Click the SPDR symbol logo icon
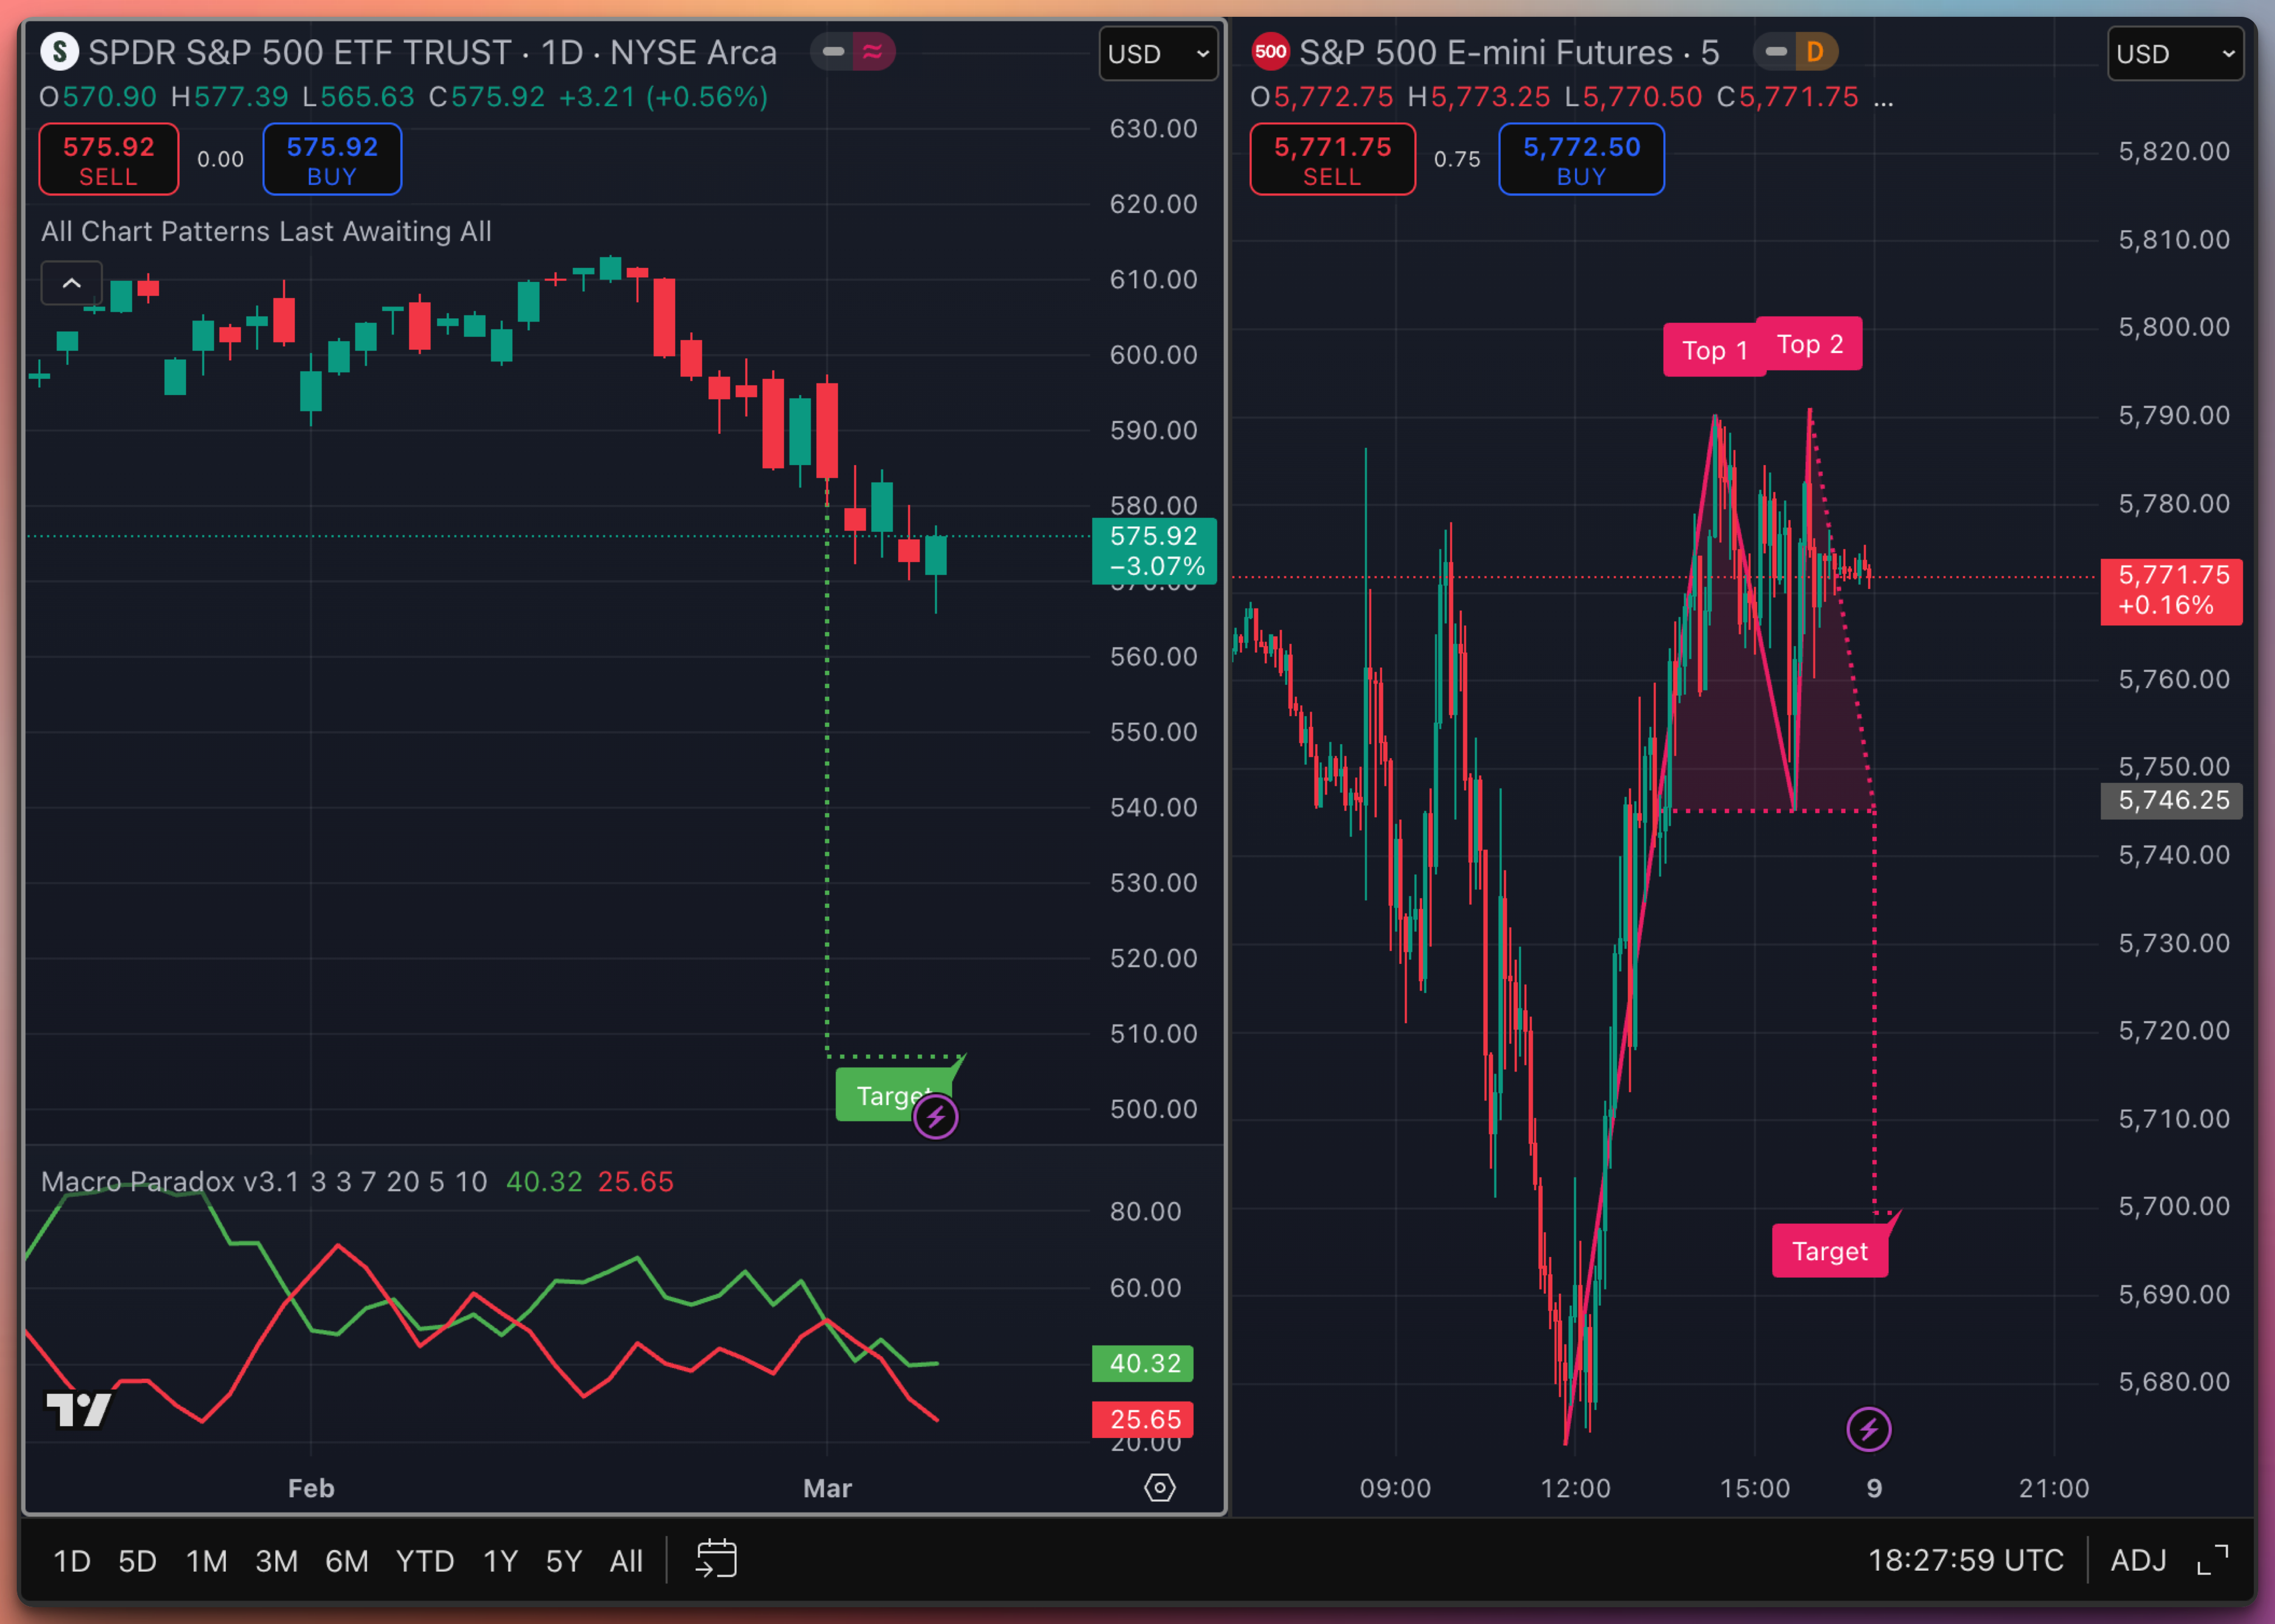Viewport: 2275px width, 1624px height. click(59, 52)
